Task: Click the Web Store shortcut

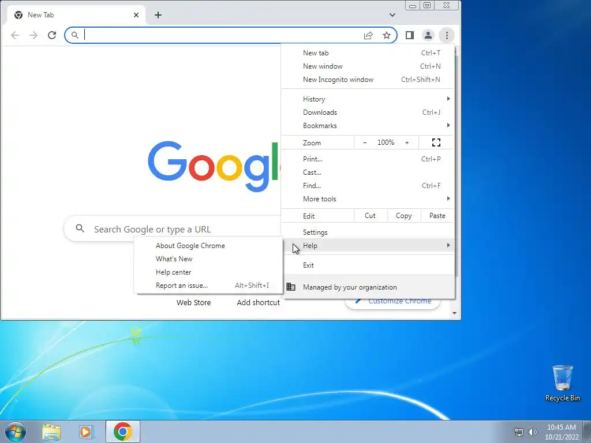Action: coord(194,302)
